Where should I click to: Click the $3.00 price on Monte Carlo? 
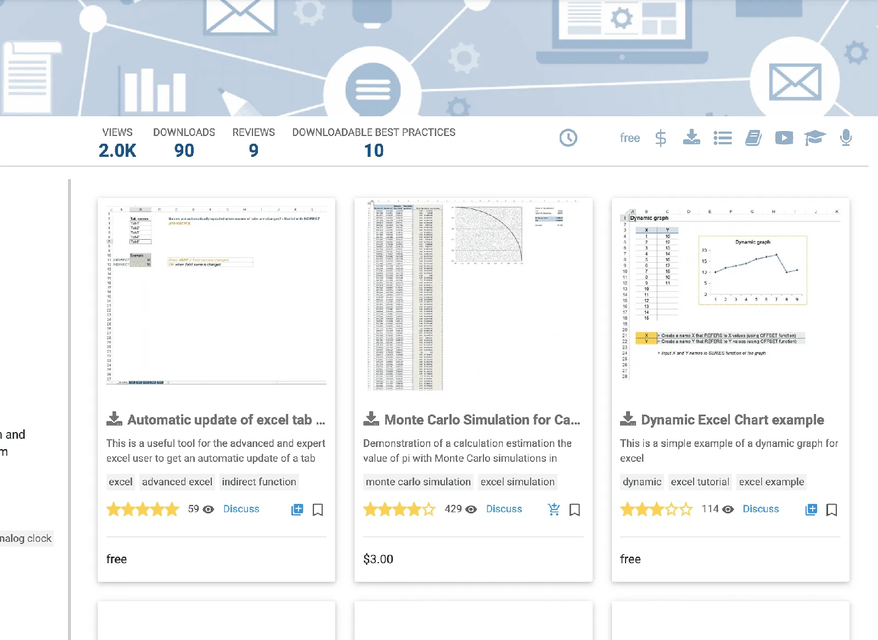378,559
